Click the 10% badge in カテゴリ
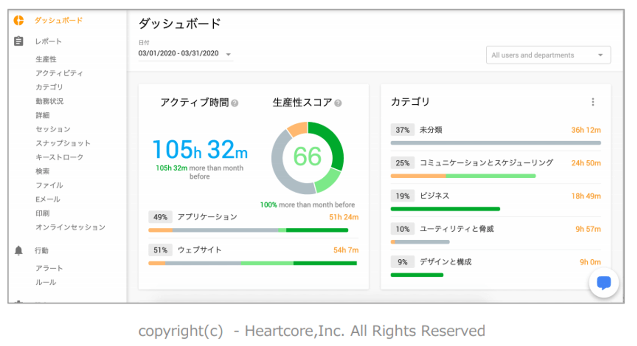Image resolution: width=637 pixels, height=346 pixels. pyautogui.click(x=402, y=229)
